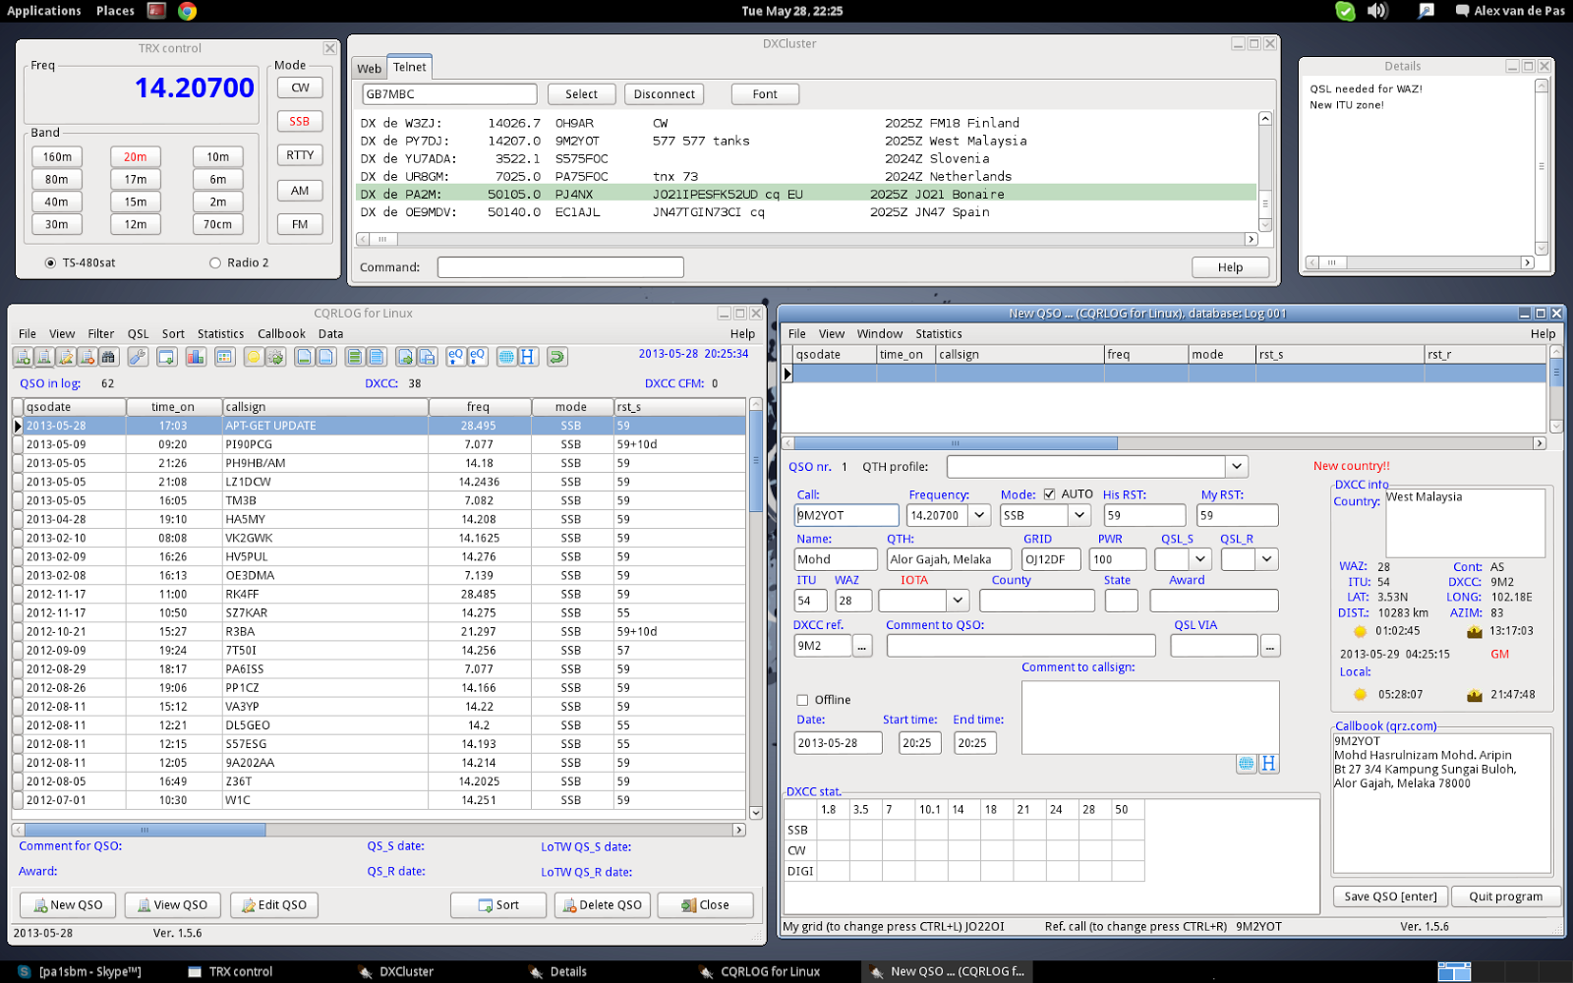This screenshot has height=983, width=1573.
Task: Click the green list toolbar icon in CQRLOG
Action: pos(354,357)
